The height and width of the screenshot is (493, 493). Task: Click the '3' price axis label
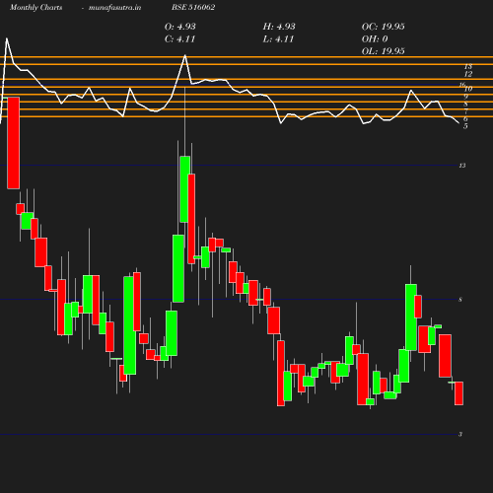460,434
